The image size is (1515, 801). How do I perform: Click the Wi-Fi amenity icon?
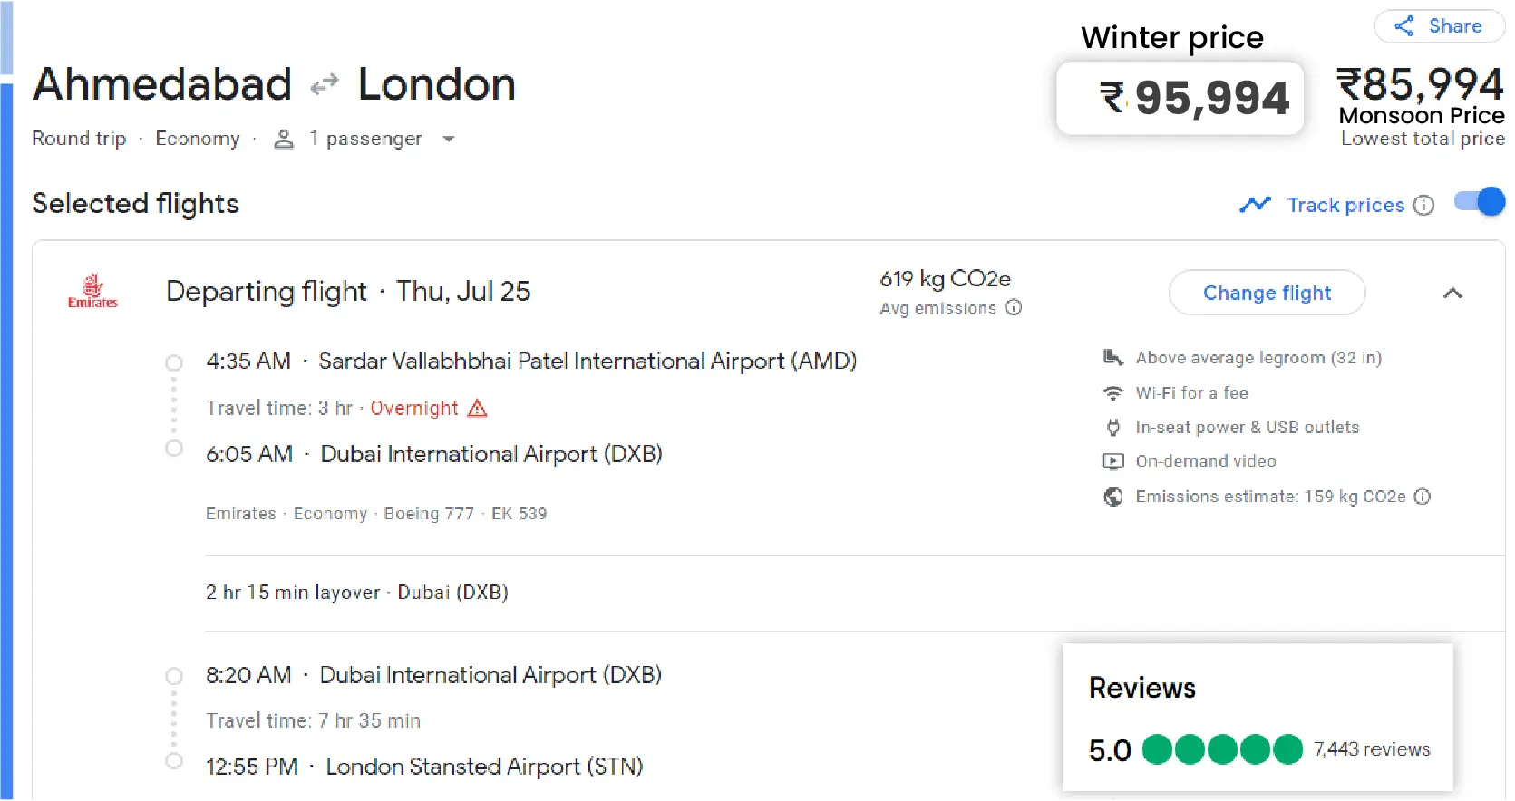(1113, 392)
